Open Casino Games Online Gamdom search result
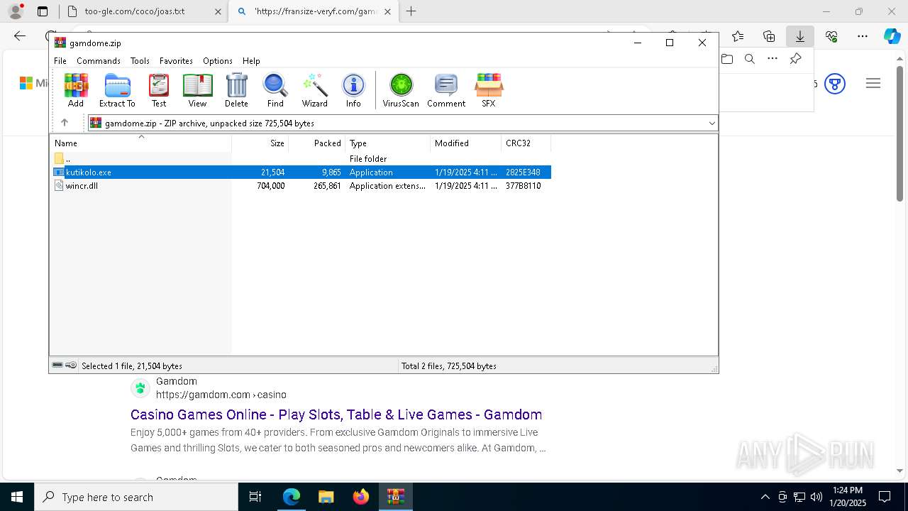This screenshot has height=511, width=908. pos(336,414)
